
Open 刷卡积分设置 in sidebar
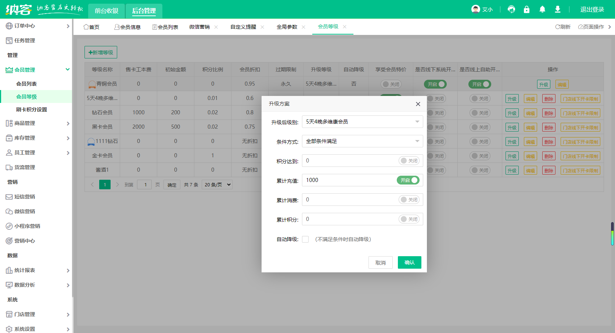[x=32, y=110]
